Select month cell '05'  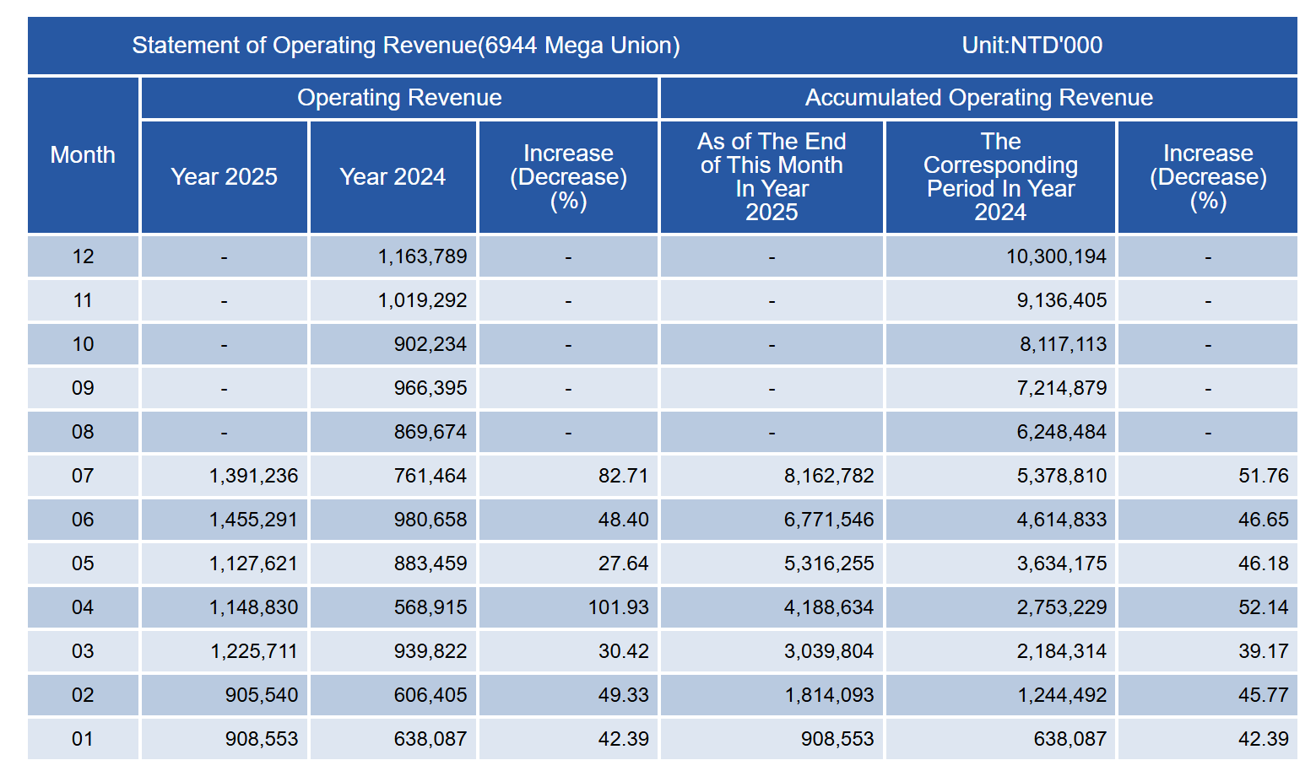pos(83,563)
